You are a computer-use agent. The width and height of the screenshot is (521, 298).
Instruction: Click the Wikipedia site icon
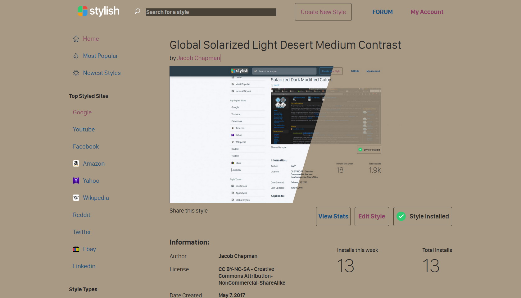pyautogui.click(x=76, y=198)
